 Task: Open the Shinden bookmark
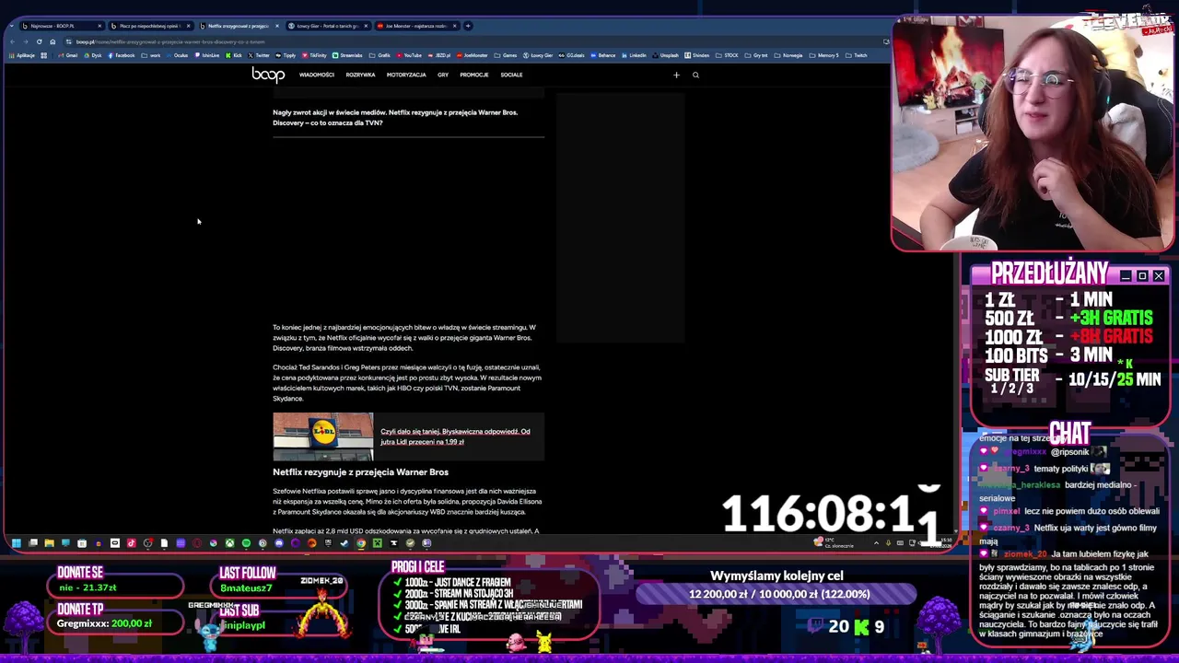coord(697,55)
